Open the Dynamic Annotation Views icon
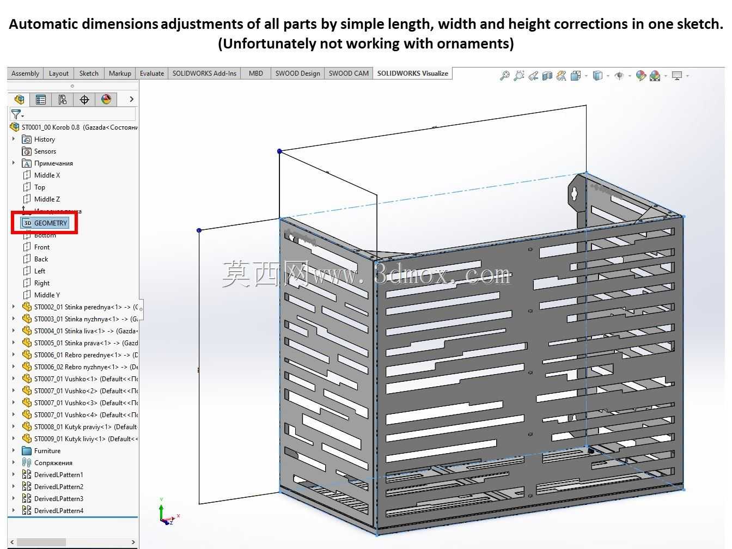The height and width of the screenshot is (549, 732). (562, 76)
